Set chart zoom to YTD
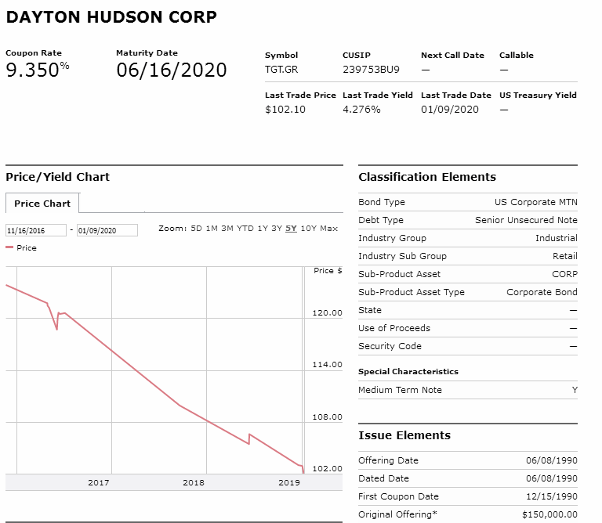The width and height of the screenshot is (602, 523). point(245,229)
